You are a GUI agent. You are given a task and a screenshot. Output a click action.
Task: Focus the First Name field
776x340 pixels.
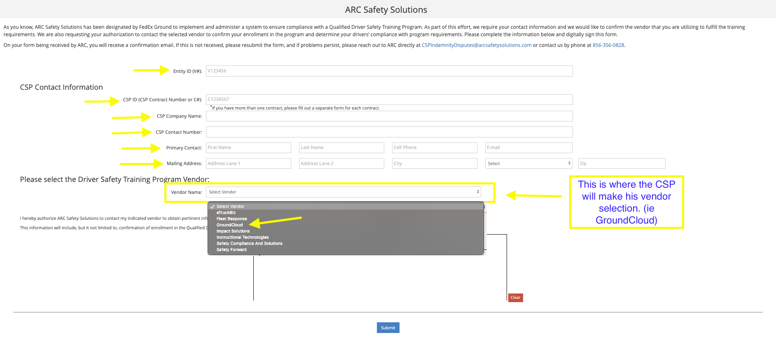tap(248, 148)
